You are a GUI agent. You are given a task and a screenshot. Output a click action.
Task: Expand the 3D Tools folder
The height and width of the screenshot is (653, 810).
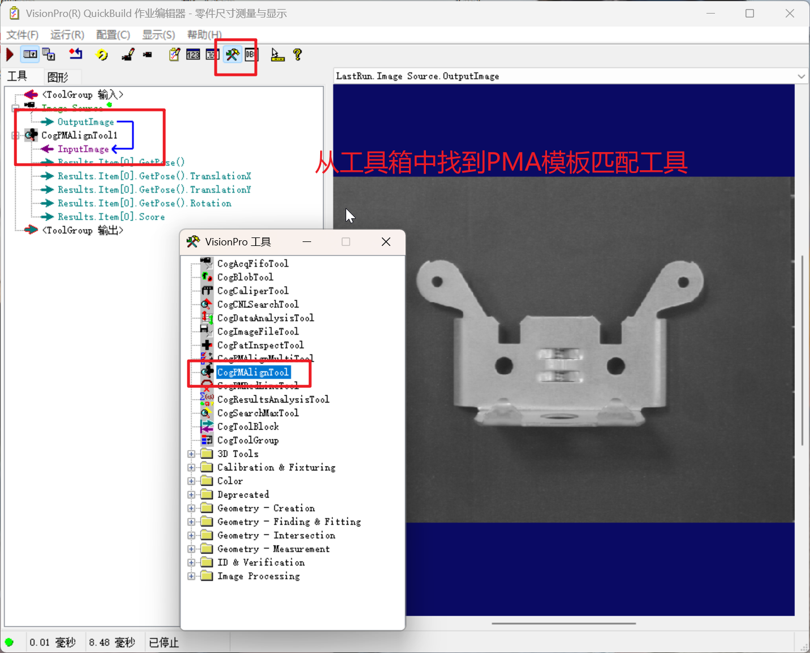point(191,454)
